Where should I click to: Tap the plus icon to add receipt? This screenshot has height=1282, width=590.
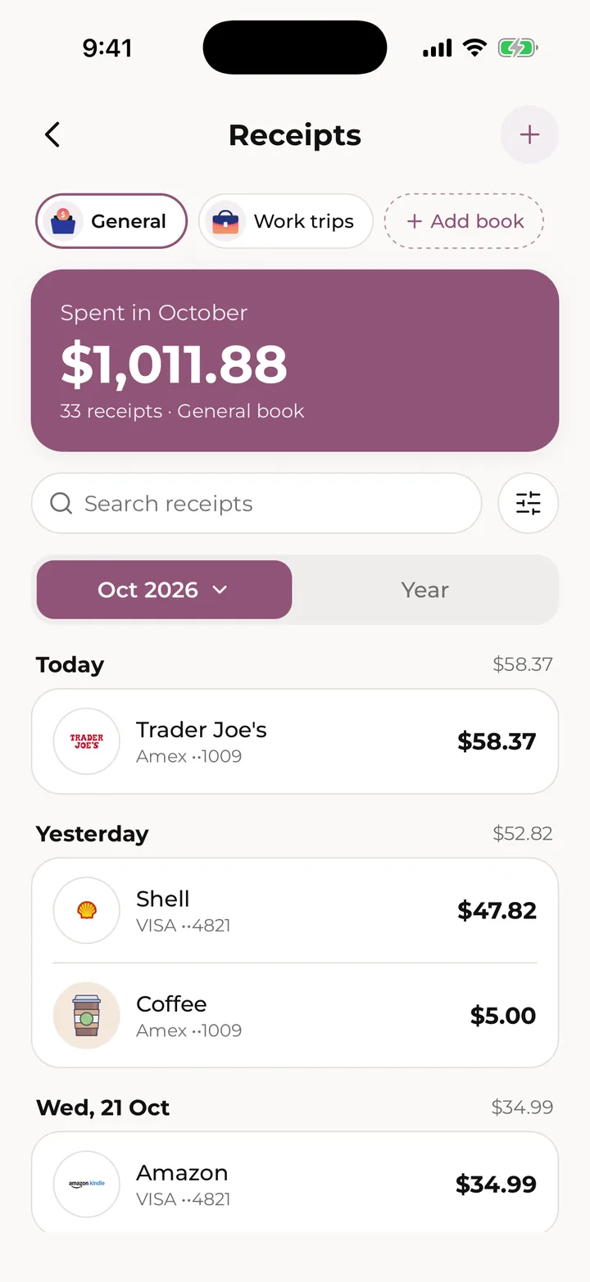[x=529, y=135]
